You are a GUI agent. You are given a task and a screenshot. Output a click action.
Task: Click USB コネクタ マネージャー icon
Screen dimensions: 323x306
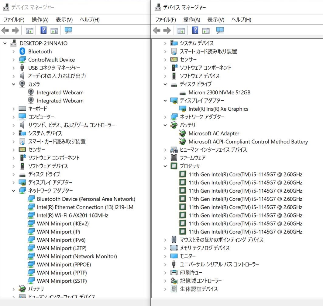coord(22,68)
